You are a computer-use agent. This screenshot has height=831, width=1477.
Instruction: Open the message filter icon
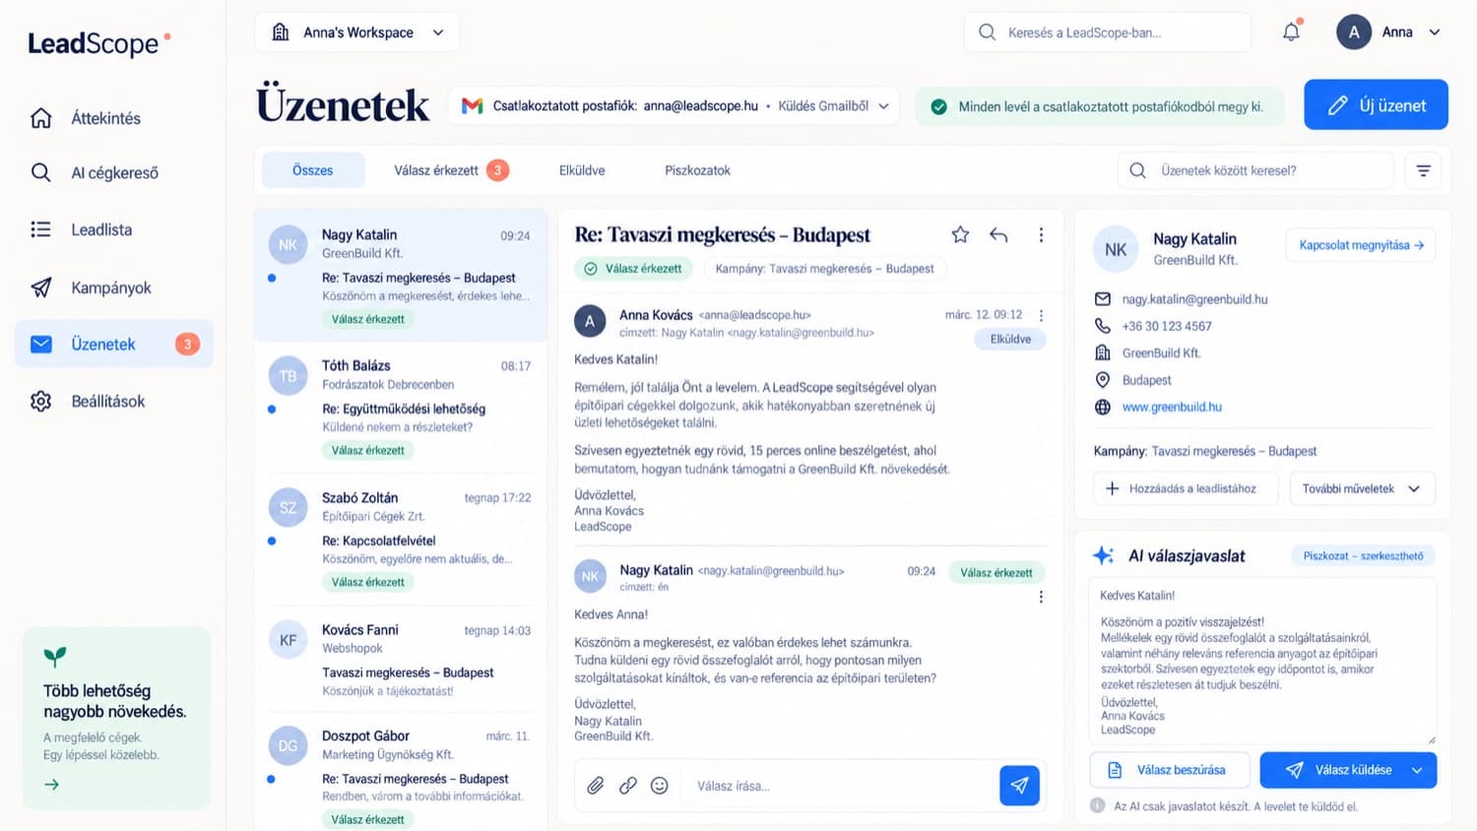click(1423, 170)
